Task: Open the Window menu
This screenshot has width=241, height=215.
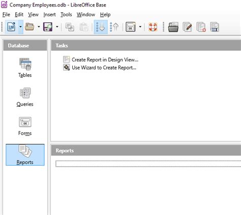Action: point(86,15)
